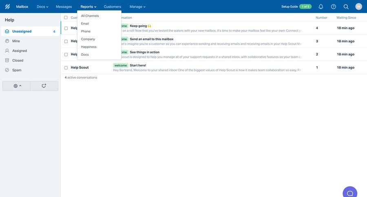Open the Mine folder
This screenshot has width=367, height=197.
point(31,41)
